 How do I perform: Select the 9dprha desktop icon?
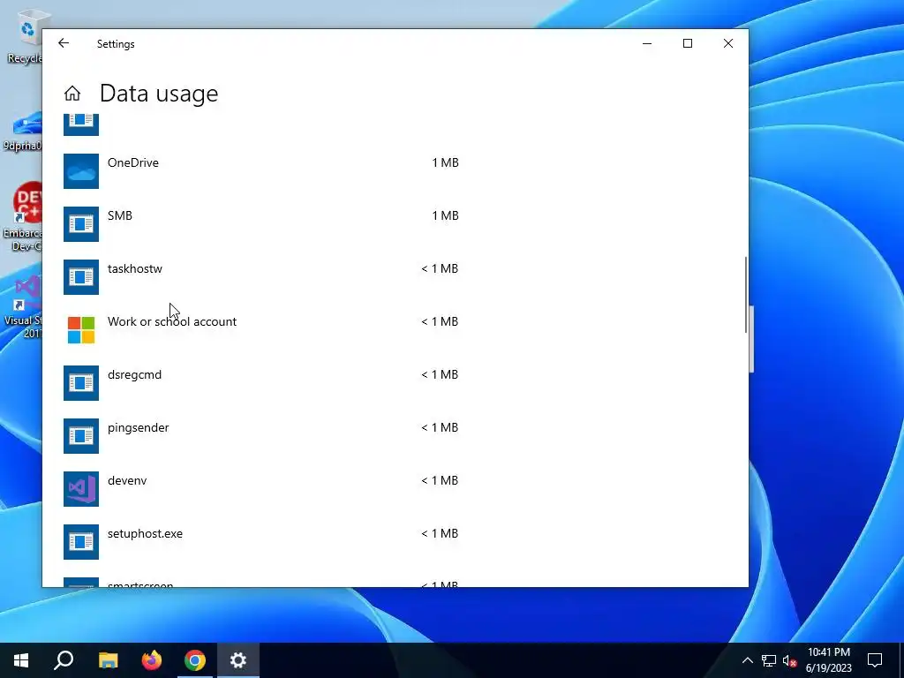[23, 132]
